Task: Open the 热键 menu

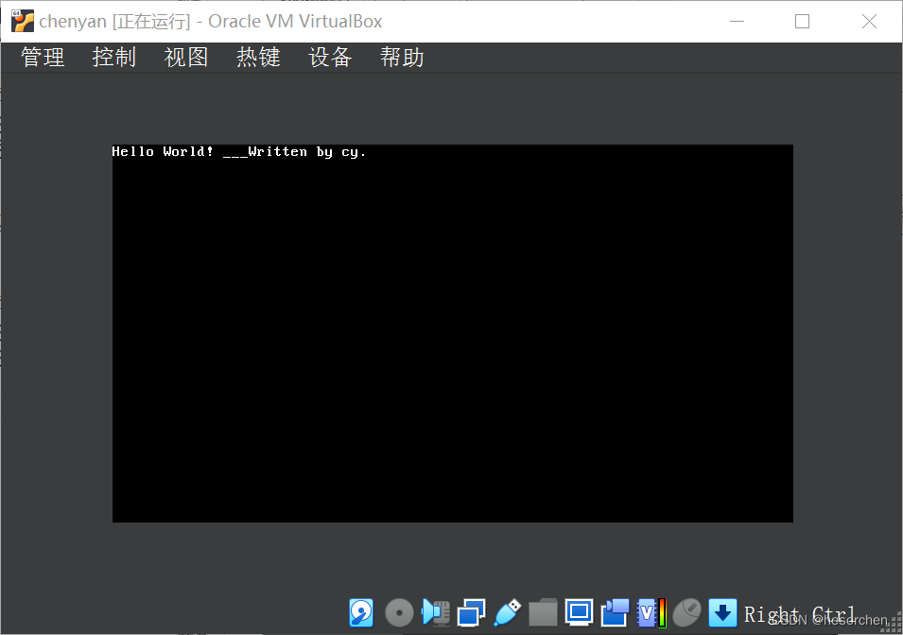Action: (258, 58)
